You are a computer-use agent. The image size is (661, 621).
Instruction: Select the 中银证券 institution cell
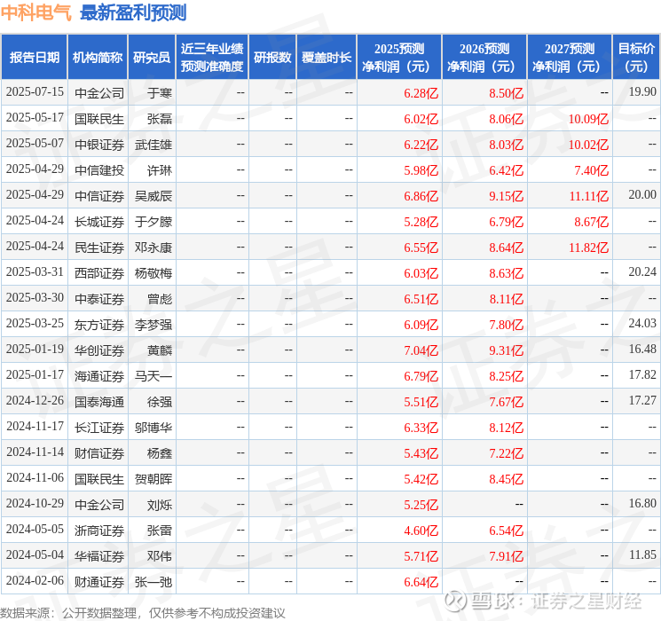(99, 145)
